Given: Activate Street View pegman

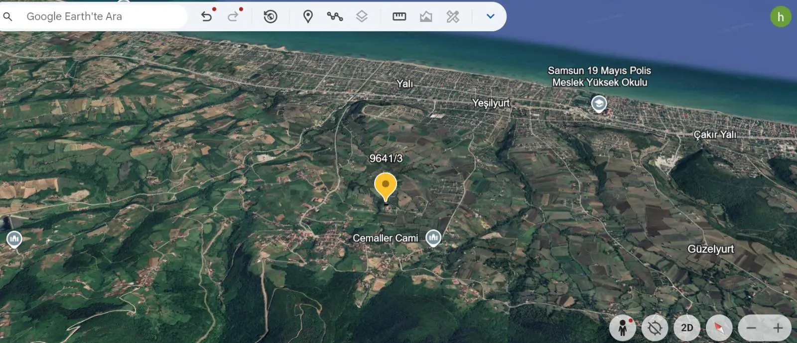Looking at the screenshot, I should (623, 328).
